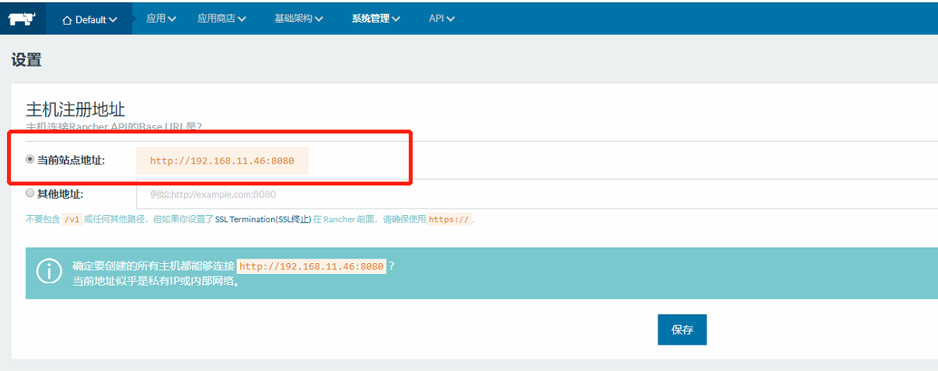
Task: Click the Rancher cow logo
Action: tap(23, 18)
